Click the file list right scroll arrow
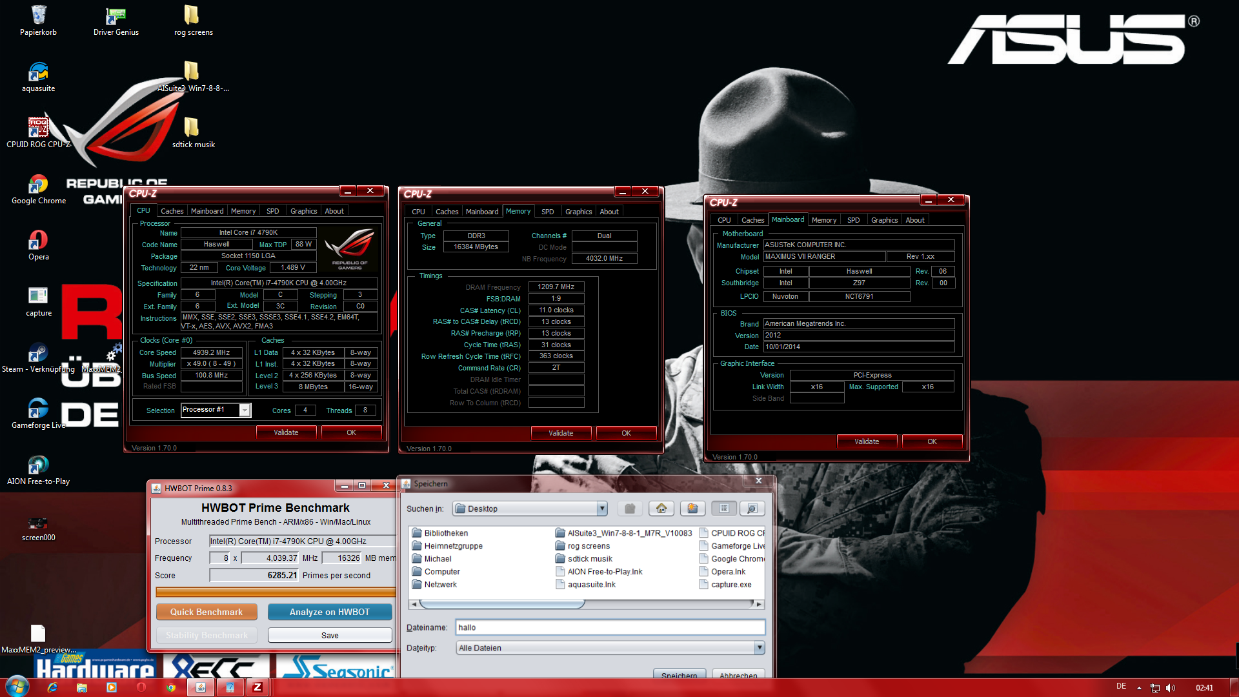 click(x=759, y=604)
